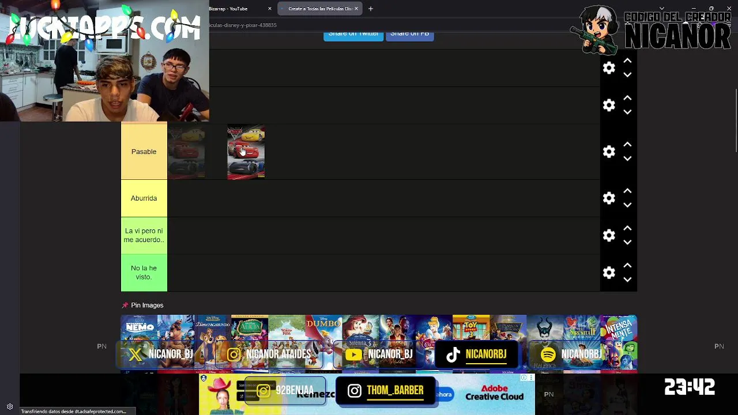Open a new browser tab with plus icon
Image resolution: width=738 pixels, height=415 pixels.
[371, 9]
